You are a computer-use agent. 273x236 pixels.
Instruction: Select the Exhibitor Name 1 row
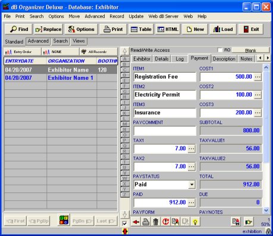[61, 78]
